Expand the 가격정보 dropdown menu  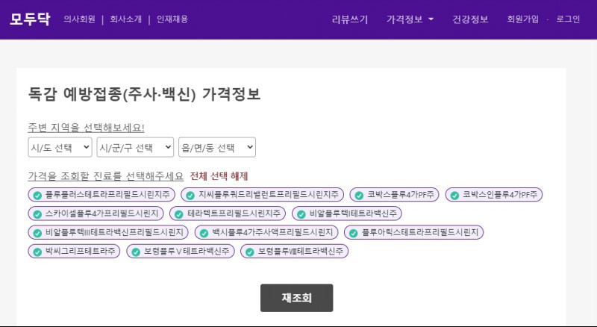click(x=410, y=19)
